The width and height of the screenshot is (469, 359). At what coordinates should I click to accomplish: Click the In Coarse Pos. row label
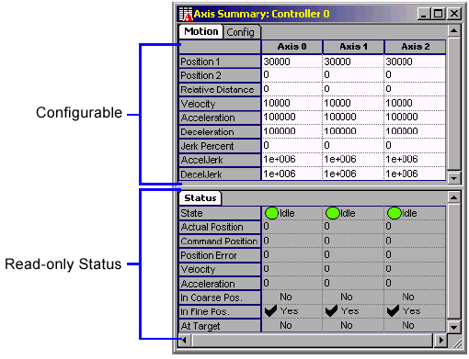click(220, 297)
